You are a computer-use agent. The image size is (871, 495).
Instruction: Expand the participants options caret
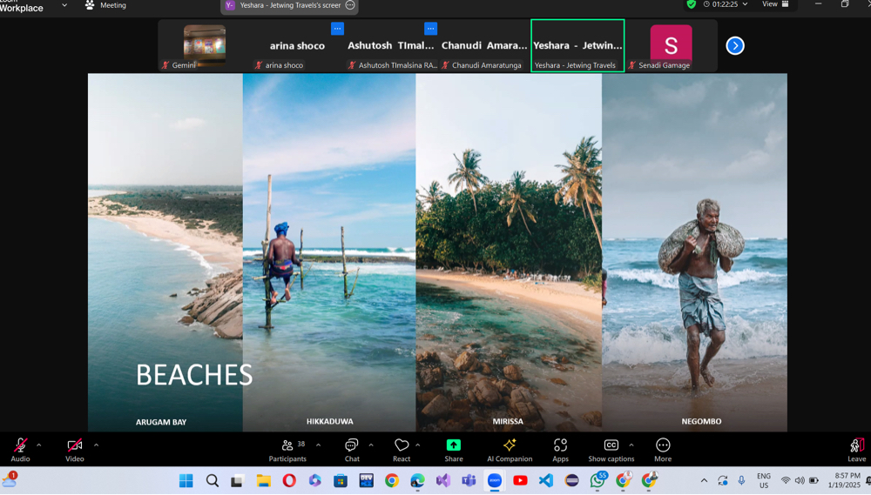point(318,445)
